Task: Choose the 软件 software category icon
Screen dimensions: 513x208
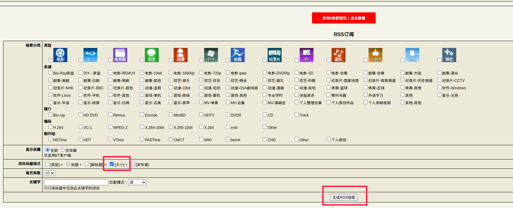Action: [x=211, y=55]
